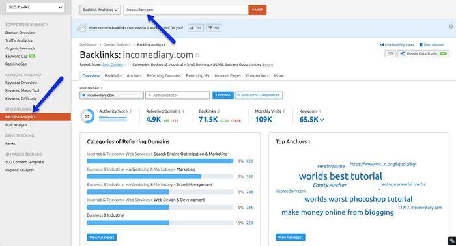Click the 422 domains count link
456x246 pixels.
tap(249, 161)
